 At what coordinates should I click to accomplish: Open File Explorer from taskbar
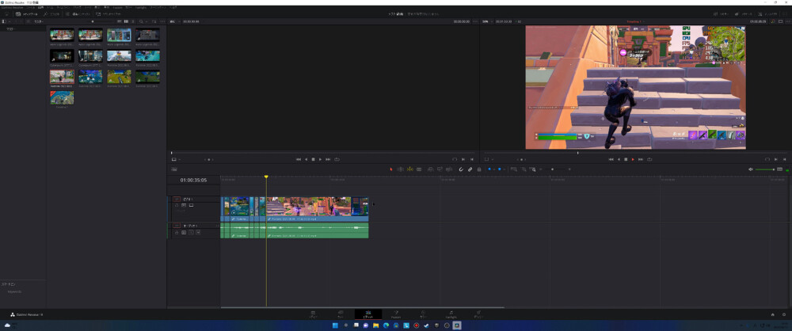[x=375, y=325]
